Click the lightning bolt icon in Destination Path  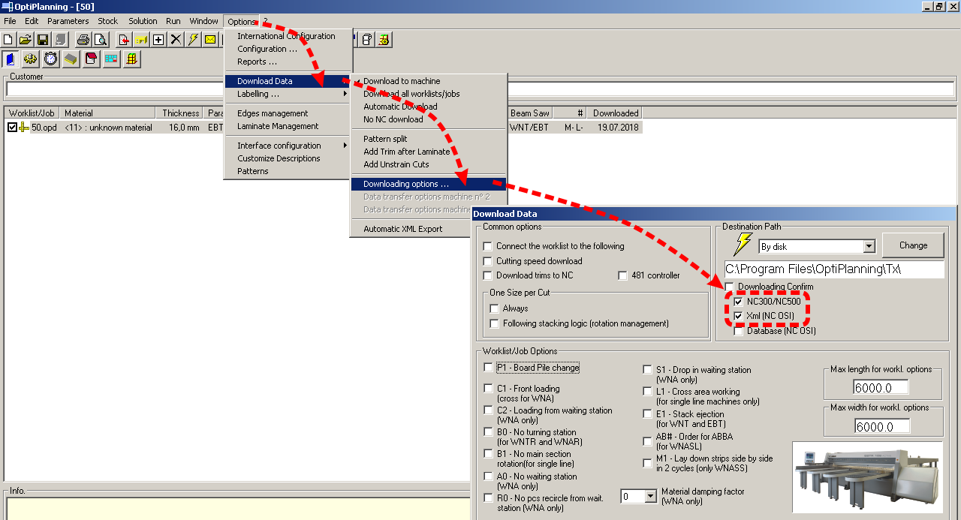click(743, 244)
